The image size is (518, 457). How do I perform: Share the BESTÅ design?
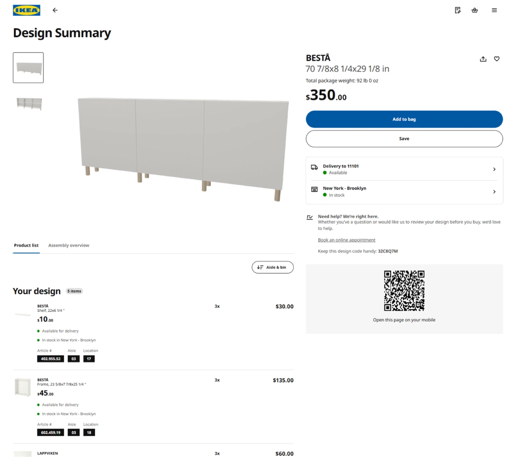tap(483, 59)
